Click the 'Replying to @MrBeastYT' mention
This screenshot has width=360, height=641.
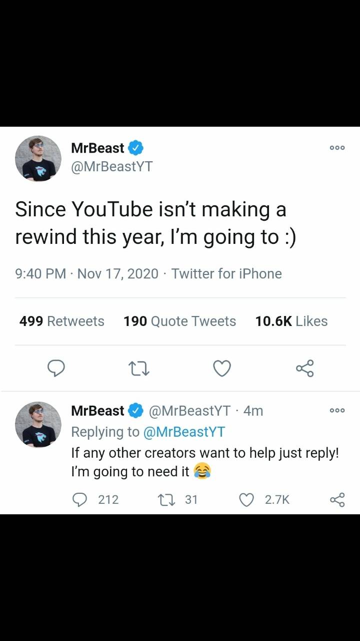pyautogui.click(x=184, y=432)
